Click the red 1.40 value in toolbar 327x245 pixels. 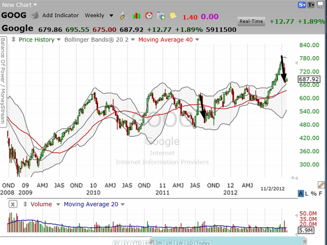190,17
